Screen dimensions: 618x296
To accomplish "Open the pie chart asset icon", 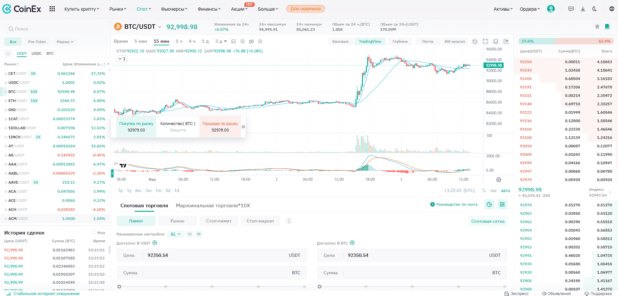I will 489,204.
